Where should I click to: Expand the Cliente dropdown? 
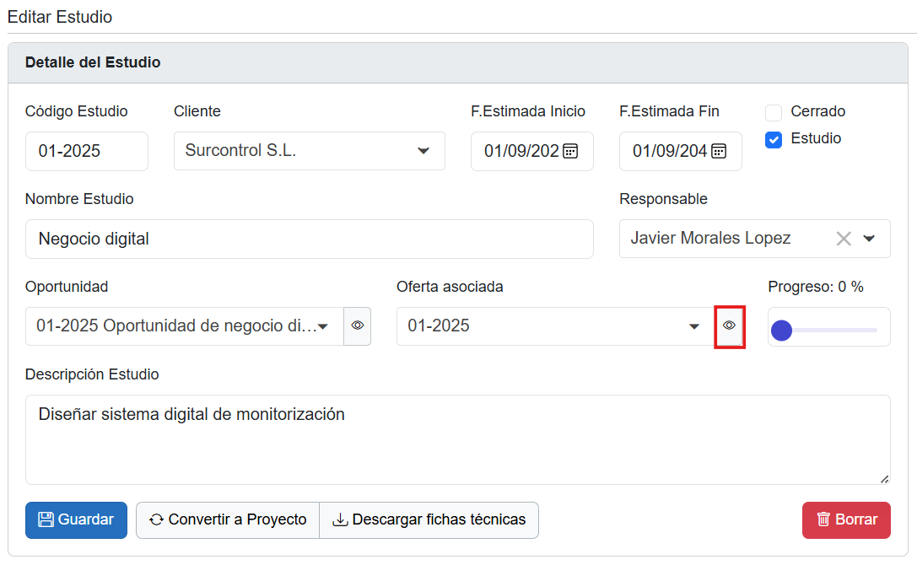[x=423, y=151]
